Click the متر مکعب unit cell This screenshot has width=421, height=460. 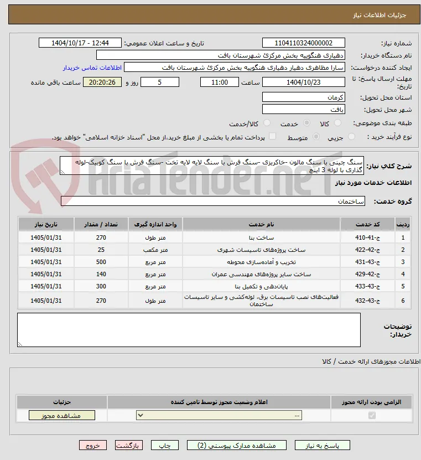point(155,250)
